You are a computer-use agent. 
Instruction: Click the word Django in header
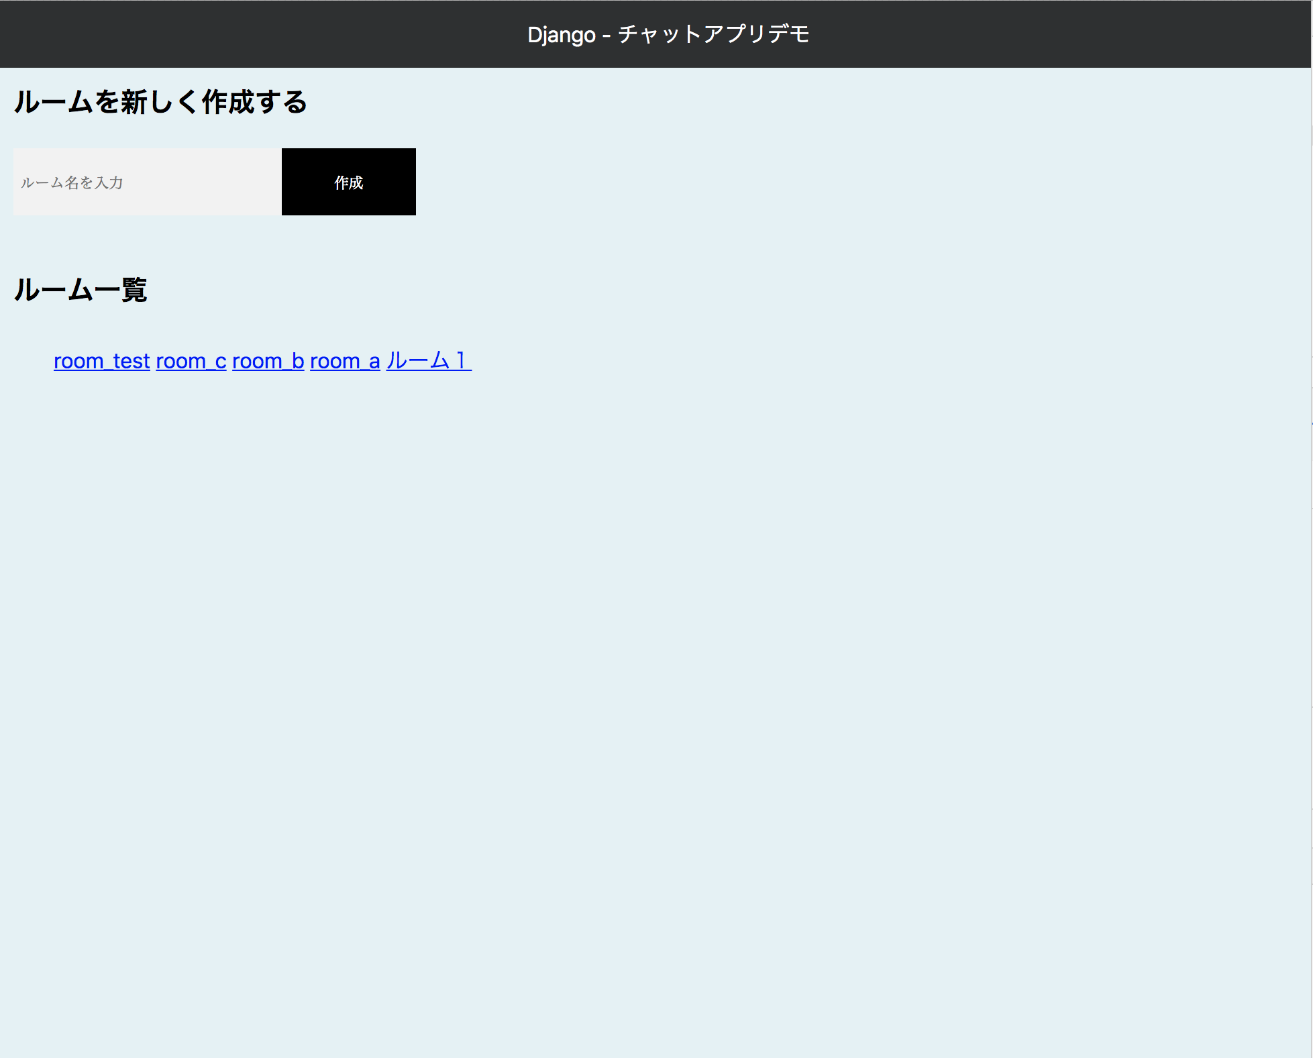click(561, 34)
